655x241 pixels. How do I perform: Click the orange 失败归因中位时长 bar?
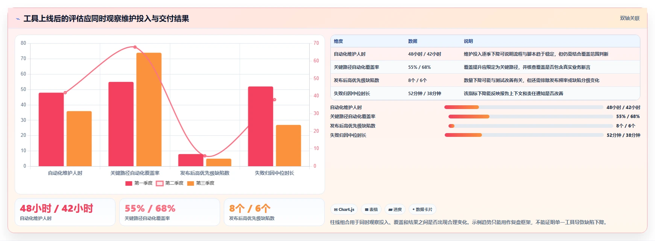click(289, 146)
